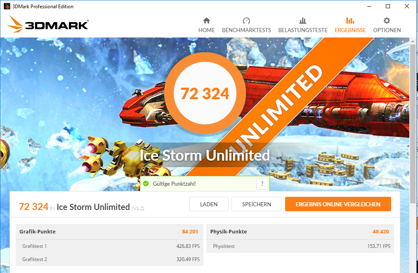Click scrollbar up arrow
418x273 pixels.
point(412,41)
